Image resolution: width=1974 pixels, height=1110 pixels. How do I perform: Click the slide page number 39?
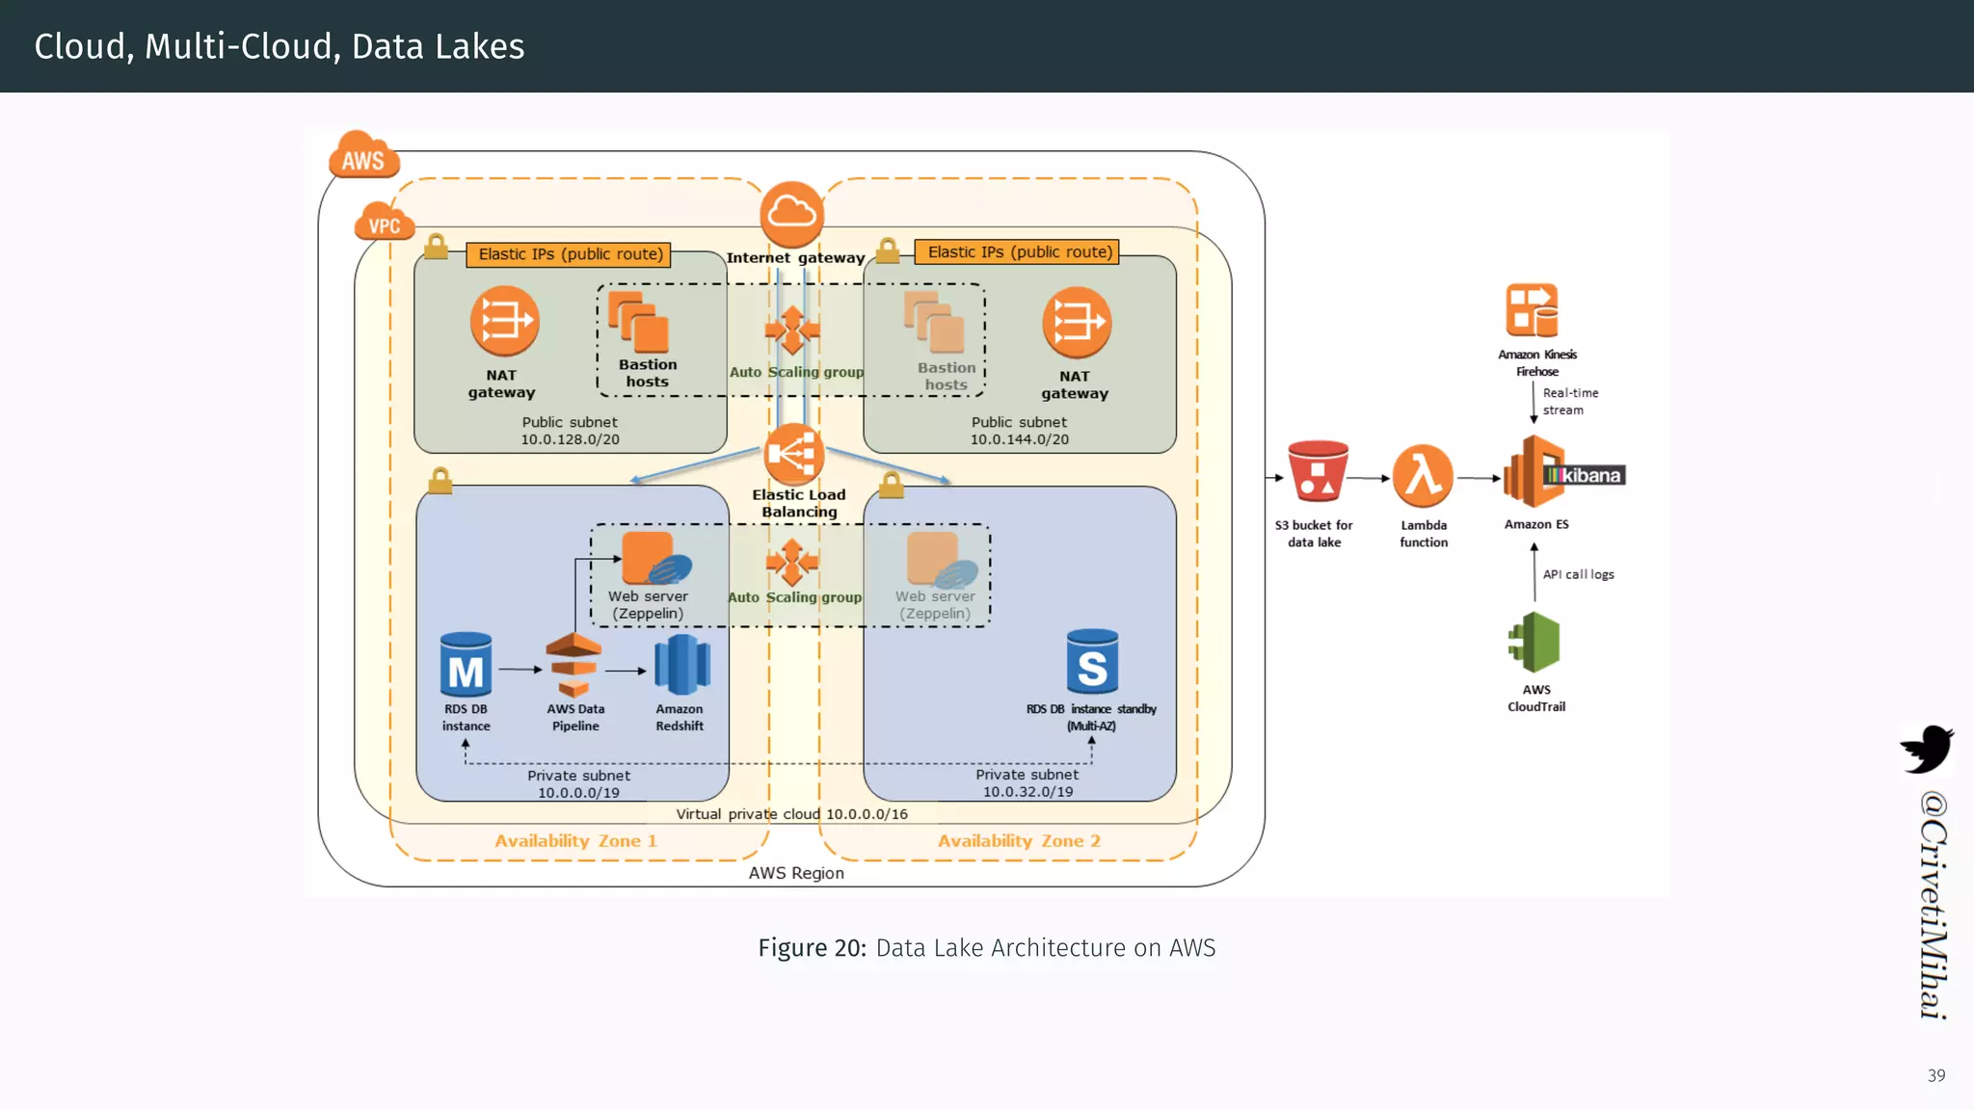point(1936,1075)
